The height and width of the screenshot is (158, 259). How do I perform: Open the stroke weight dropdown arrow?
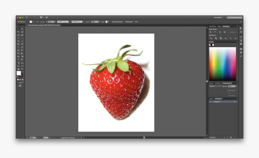55,22
